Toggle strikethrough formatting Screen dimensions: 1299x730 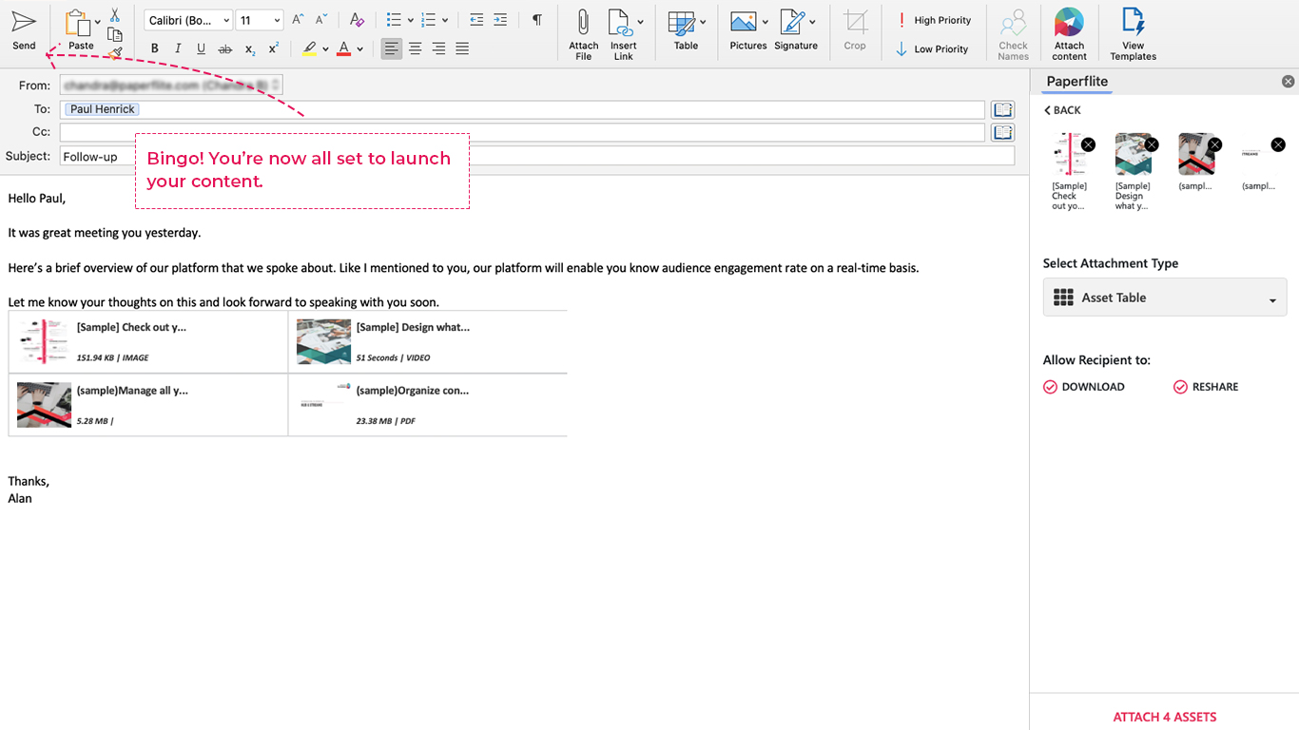[224, 48]
